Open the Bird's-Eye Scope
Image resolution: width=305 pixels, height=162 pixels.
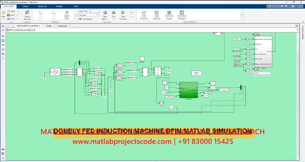[169, 15]
